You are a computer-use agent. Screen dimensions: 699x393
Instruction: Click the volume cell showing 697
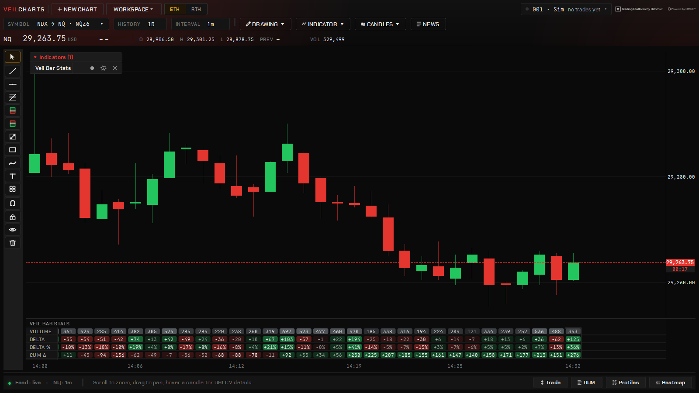point(287,331)
